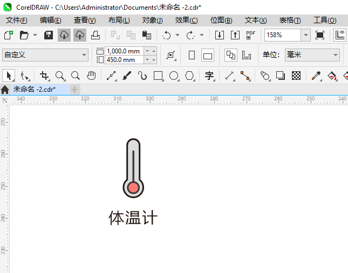Image resolution: width=348 pixels, height=273 pixels.
Task: Save the document using the floppy icon
Action: tap(49, 35)
